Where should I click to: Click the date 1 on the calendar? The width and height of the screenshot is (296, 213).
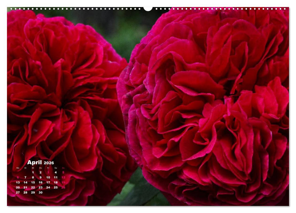pyautogui.click(x=33, y=173)
